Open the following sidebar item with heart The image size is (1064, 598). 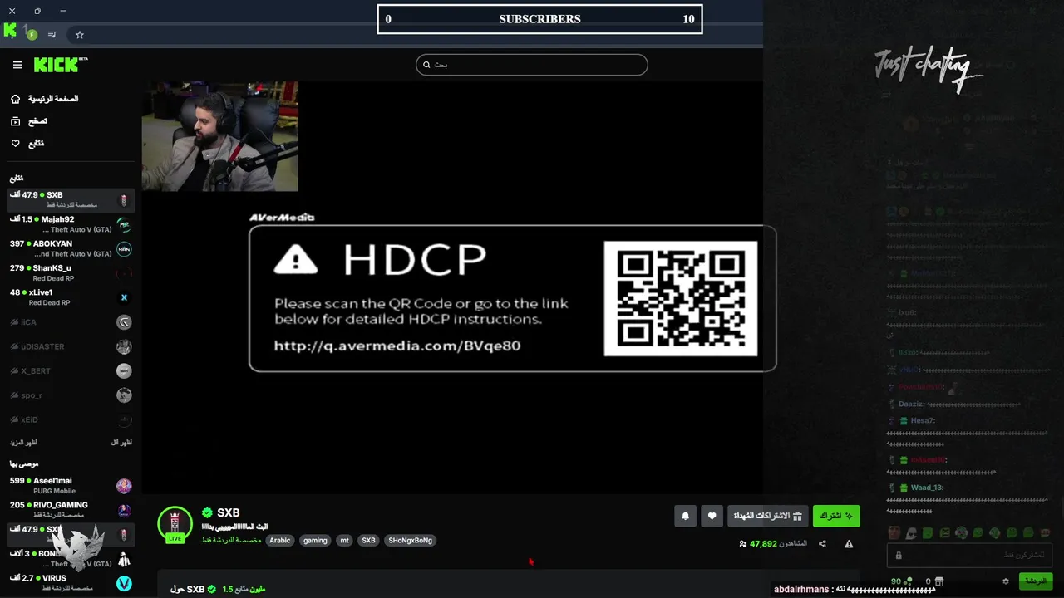click(27, 144)
